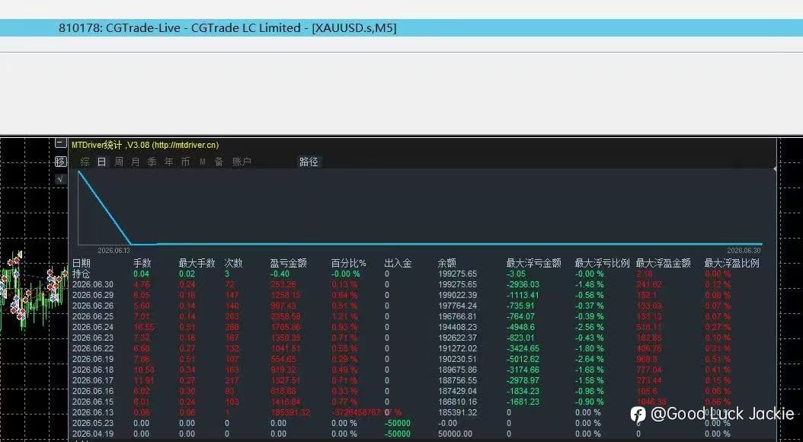Click the 次数 column header
The height and width of the screenshot is (442, 803).
(234, 263)
